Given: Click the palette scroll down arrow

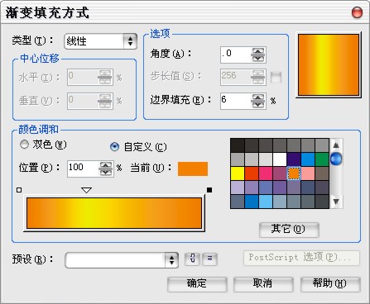Looking at the screenshot, I should 336,202.
